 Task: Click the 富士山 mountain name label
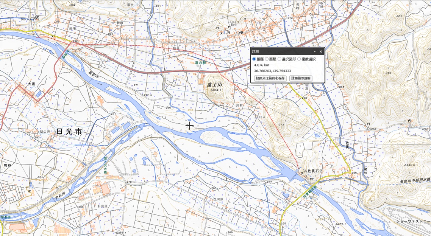[214, 85]
